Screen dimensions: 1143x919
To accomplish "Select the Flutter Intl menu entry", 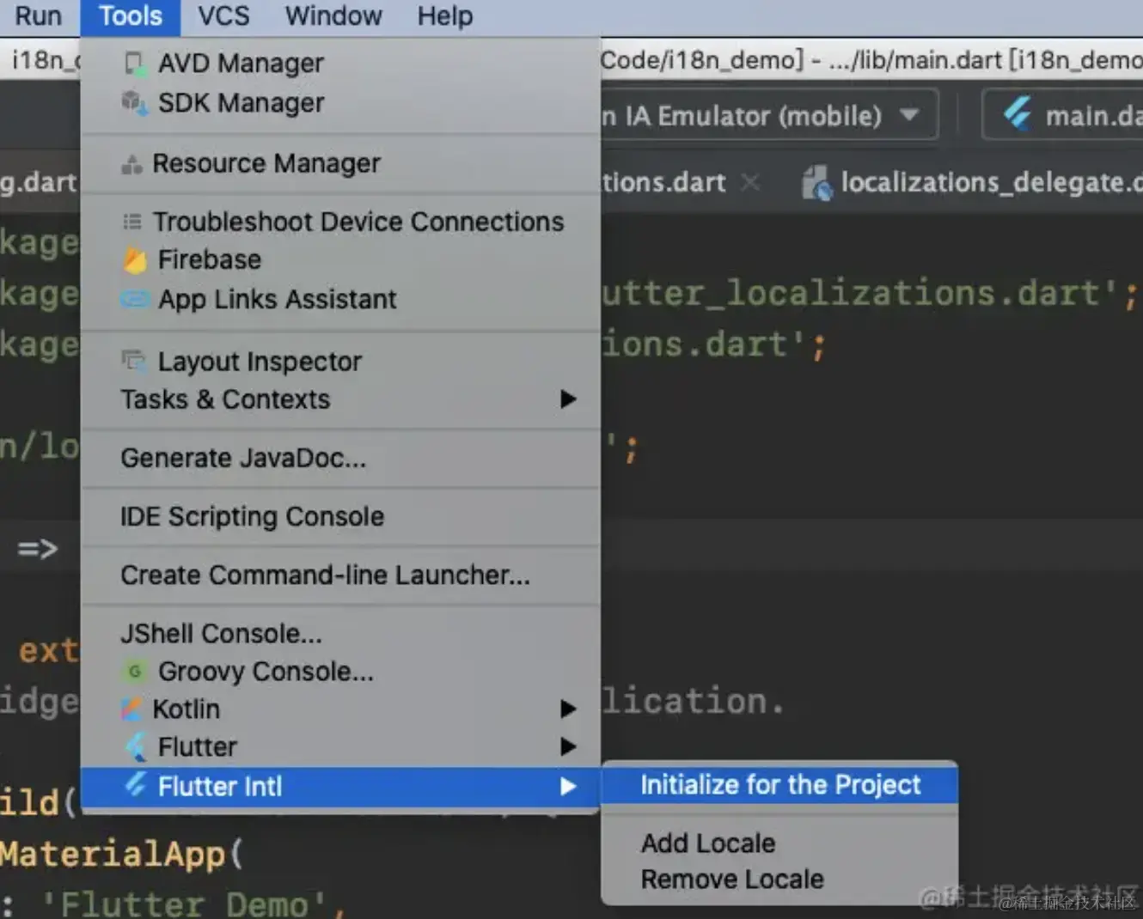I will 340,787.
